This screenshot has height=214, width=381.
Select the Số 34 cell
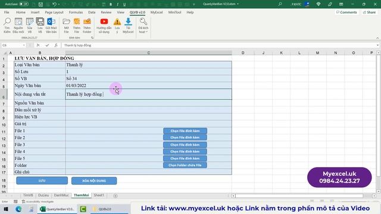click(x=148, y=78)
